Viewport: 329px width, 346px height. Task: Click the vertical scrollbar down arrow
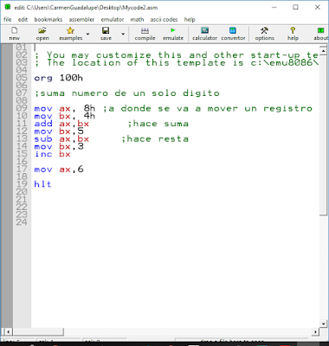[324, 324]
